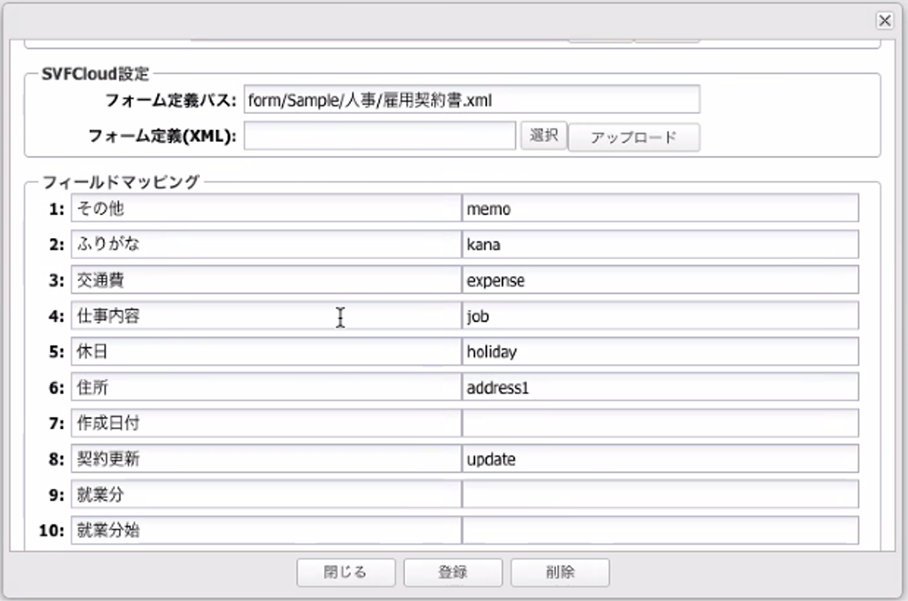Click the job mapping field

660,317
